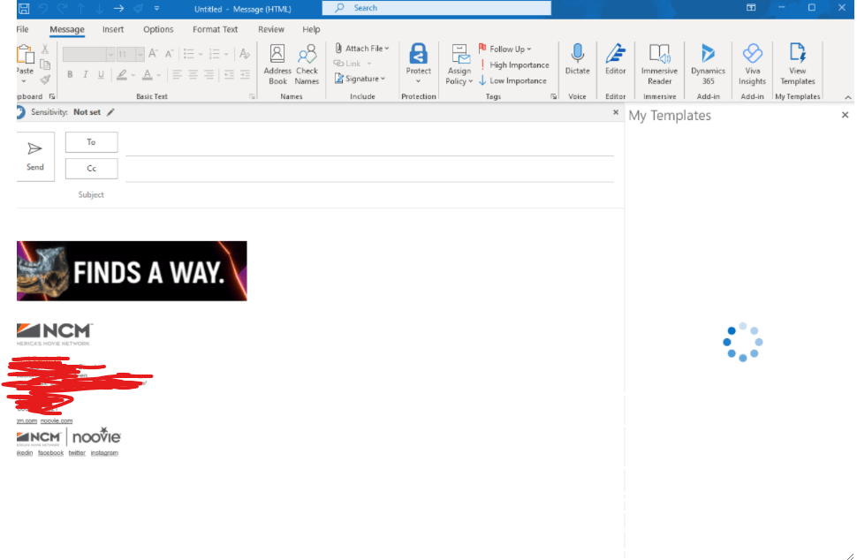Follow the twitter link in signature
857x560 pixels.
77,452
